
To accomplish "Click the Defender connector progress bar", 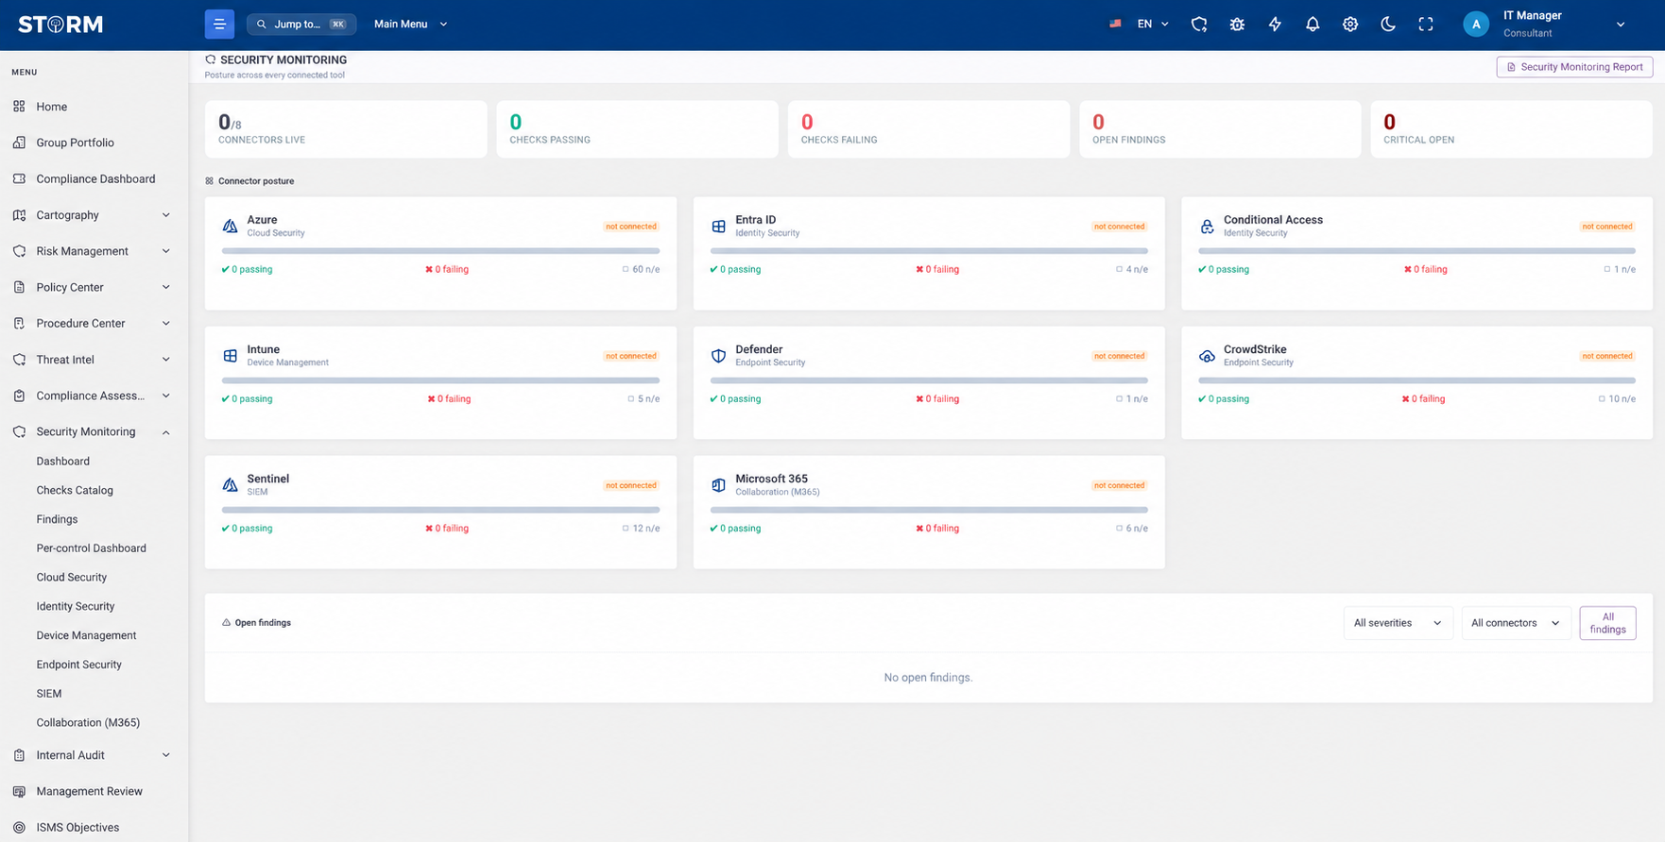I will tap(929, 380).
